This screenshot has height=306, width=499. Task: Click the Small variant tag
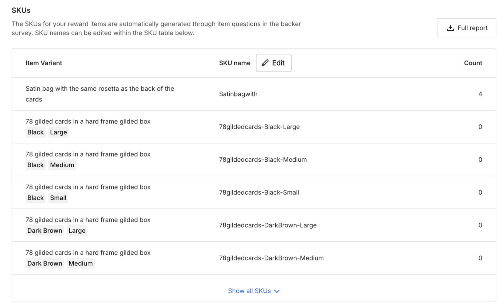coord(58,198)
